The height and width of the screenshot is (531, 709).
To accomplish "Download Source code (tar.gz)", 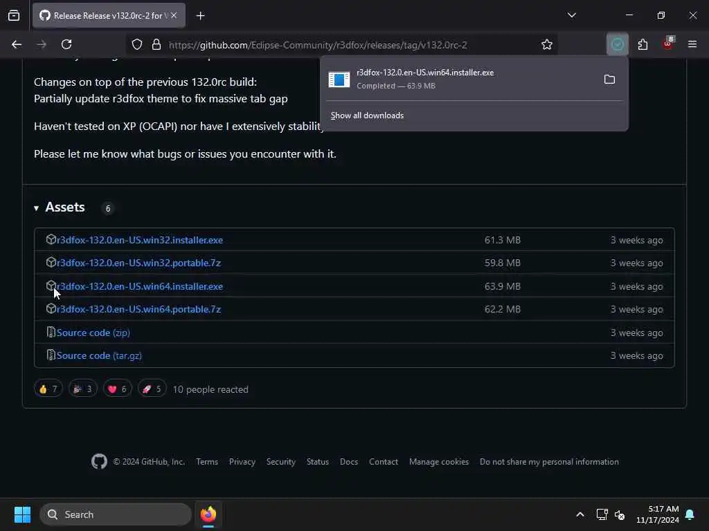I will (99, 355).
